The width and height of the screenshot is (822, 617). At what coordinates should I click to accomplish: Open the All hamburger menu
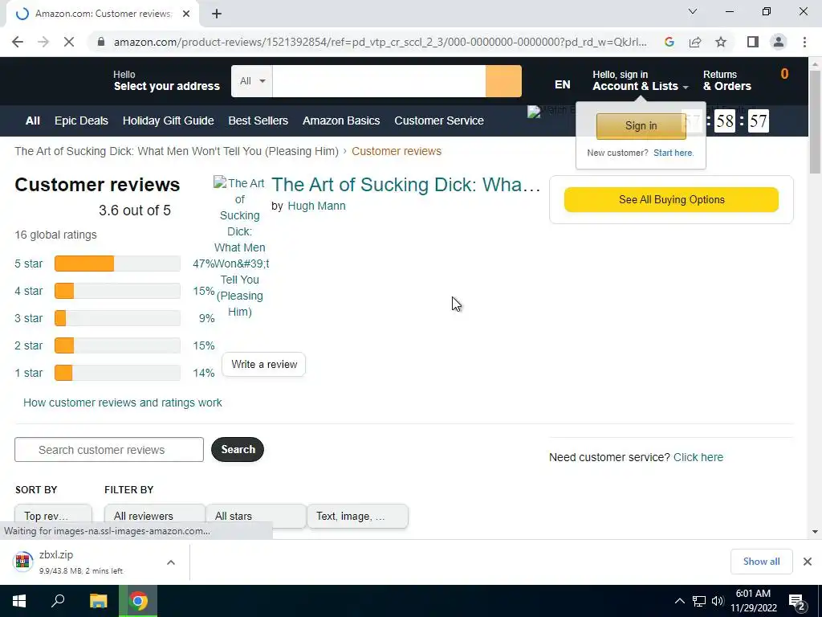tap(32, 121)
